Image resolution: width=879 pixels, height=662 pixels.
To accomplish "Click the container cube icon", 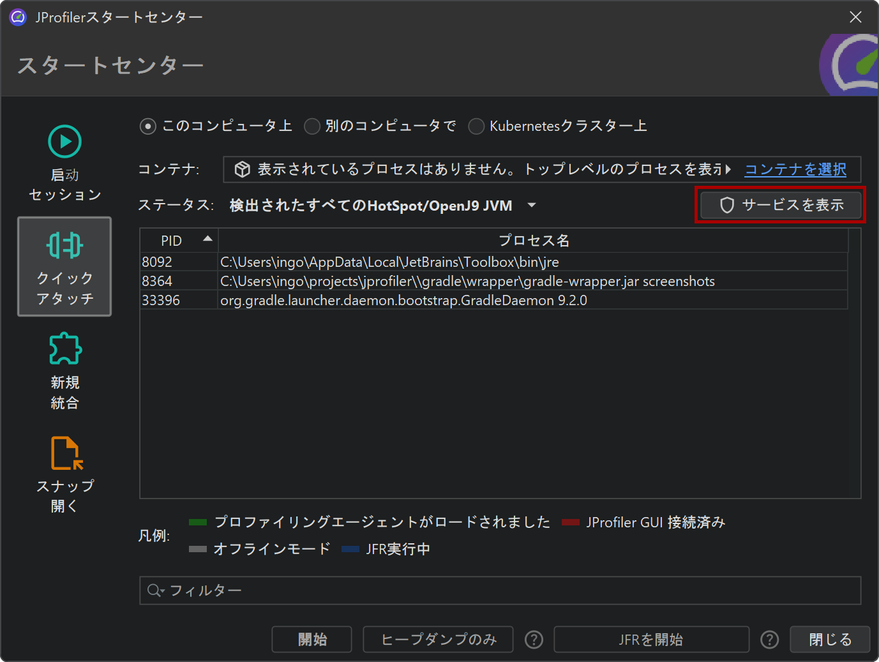I will tap(242, 169).
